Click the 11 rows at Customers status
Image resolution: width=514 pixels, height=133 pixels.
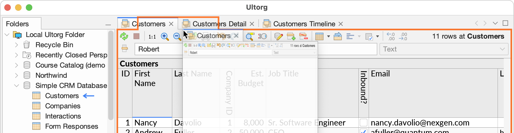[x=468, y=36]
